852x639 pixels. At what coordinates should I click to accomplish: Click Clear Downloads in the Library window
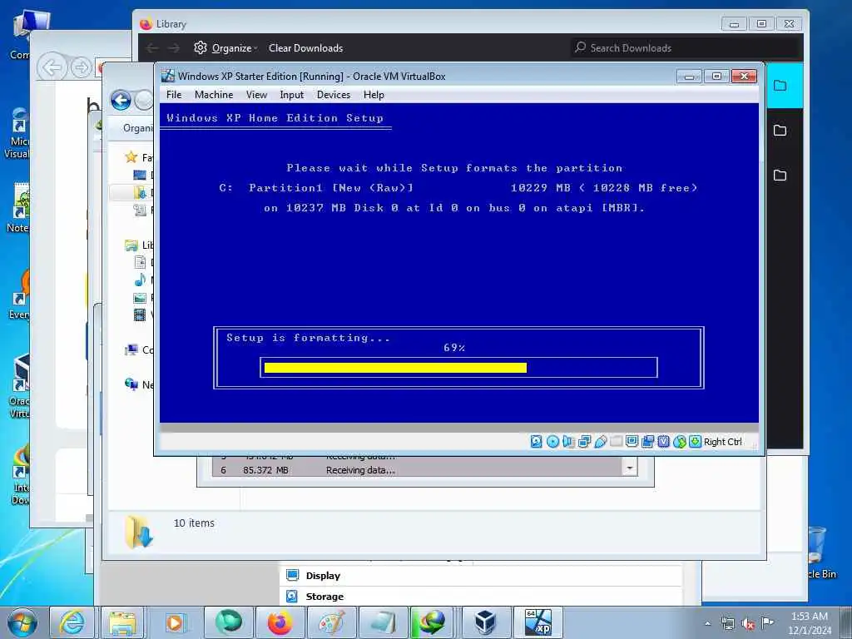click(306, 47)
